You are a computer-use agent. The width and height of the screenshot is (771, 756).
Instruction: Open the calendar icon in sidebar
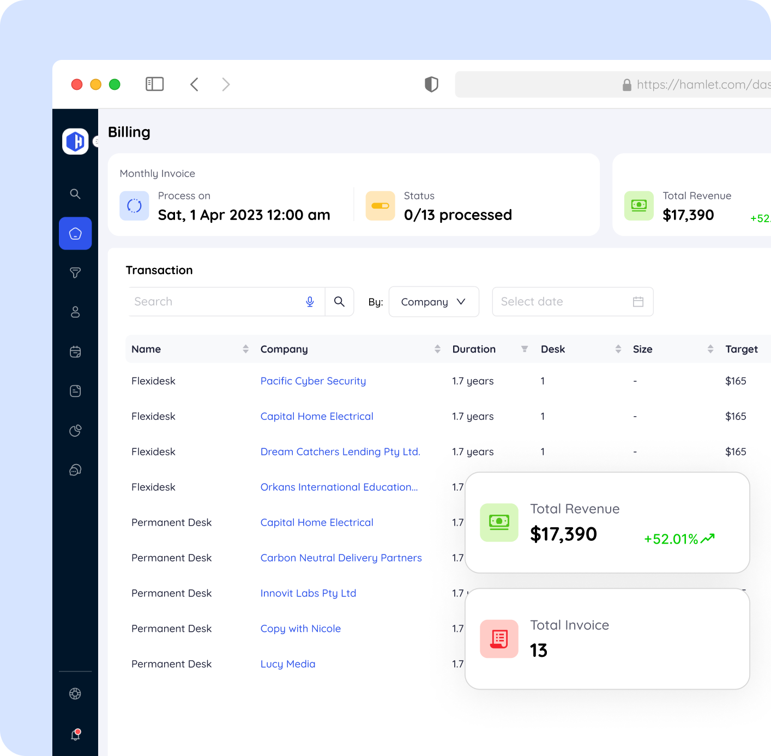click(75, 352)
